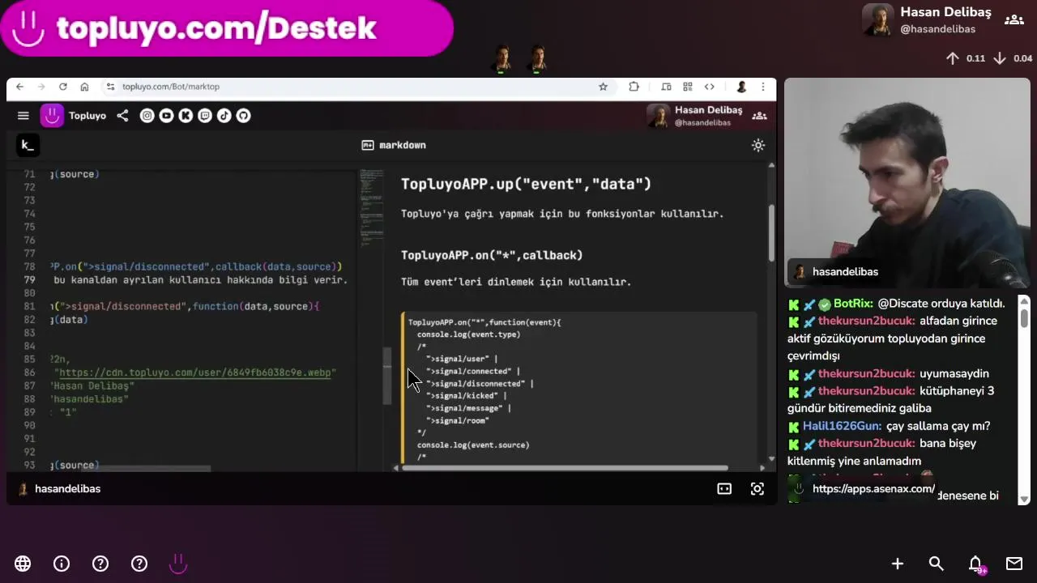Viewport: 1037px width, 583px height.
Task: Open the browser home page
Action: coord(84,87)
